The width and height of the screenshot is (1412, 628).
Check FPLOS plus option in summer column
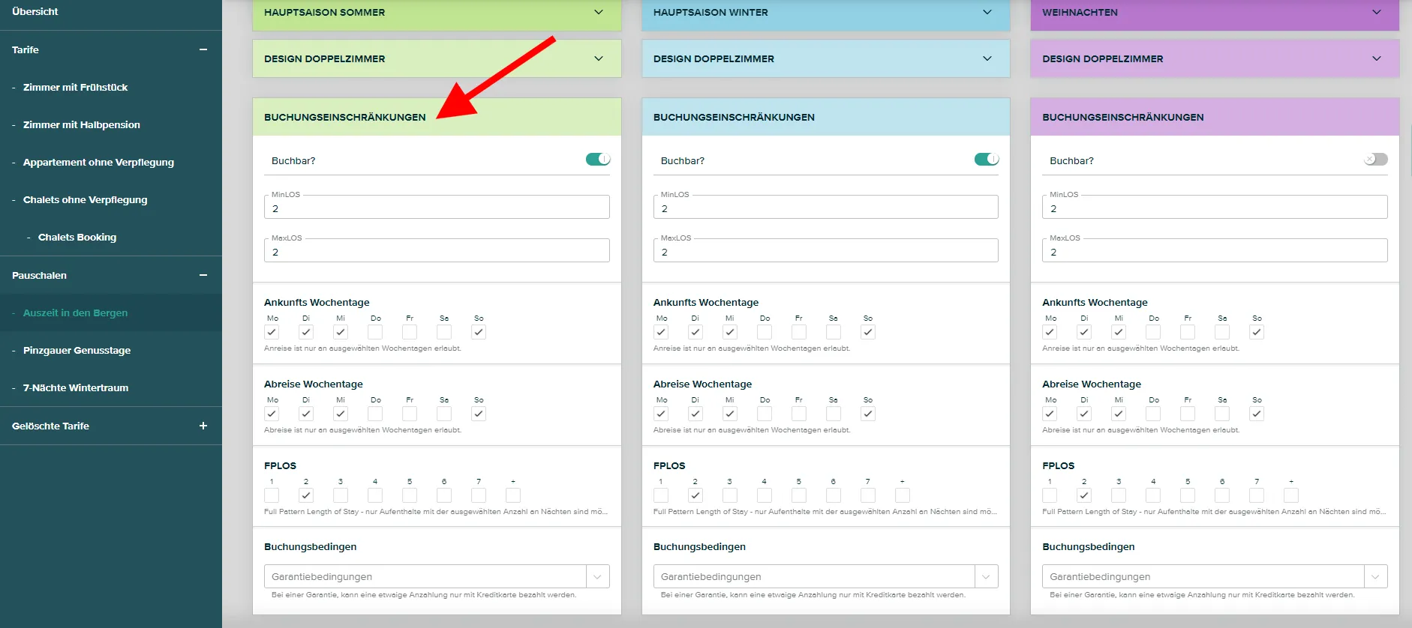513,495
